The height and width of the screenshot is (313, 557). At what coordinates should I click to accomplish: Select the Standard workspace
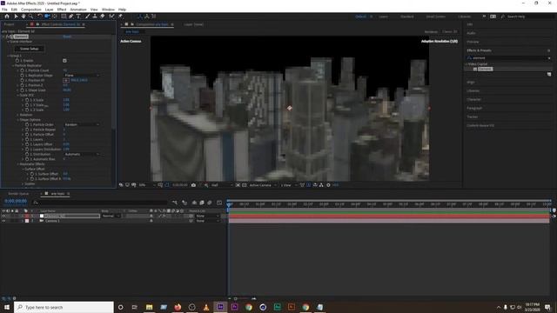coord(406,17)
